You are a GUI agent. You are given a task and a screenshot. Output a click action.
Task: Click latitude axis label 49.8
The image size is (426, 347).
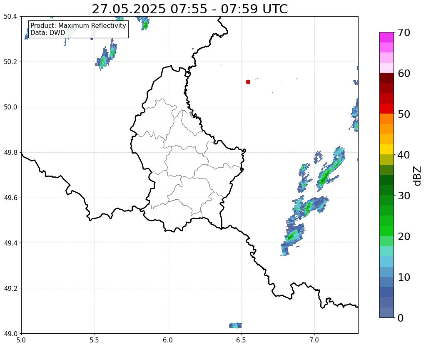click(x=10, y=152)
